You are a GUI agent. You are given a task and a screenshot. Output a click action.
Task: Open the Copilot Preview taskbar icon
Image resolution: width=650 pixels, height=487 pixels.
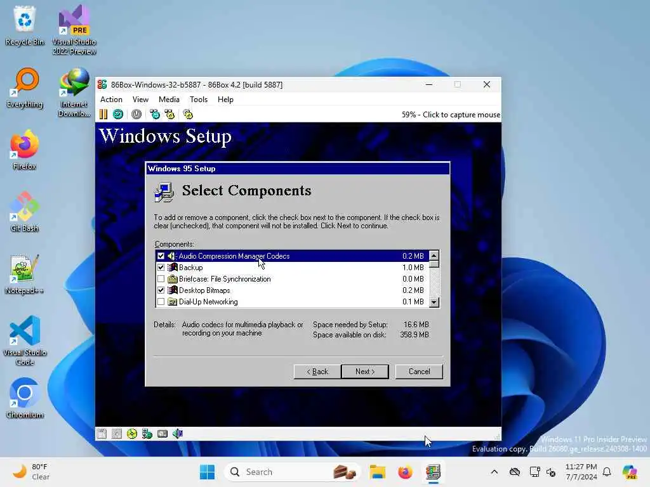pos(630,472)
